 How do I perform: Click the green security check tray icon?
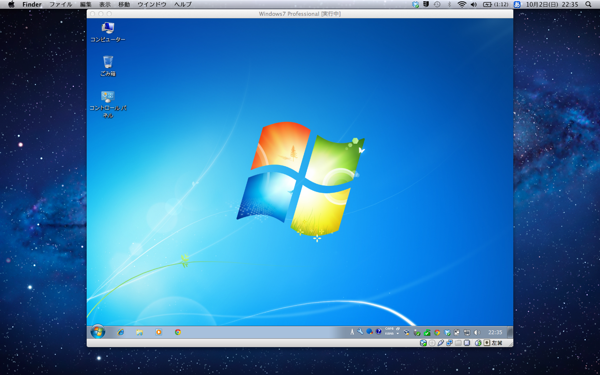coord(427,332)
